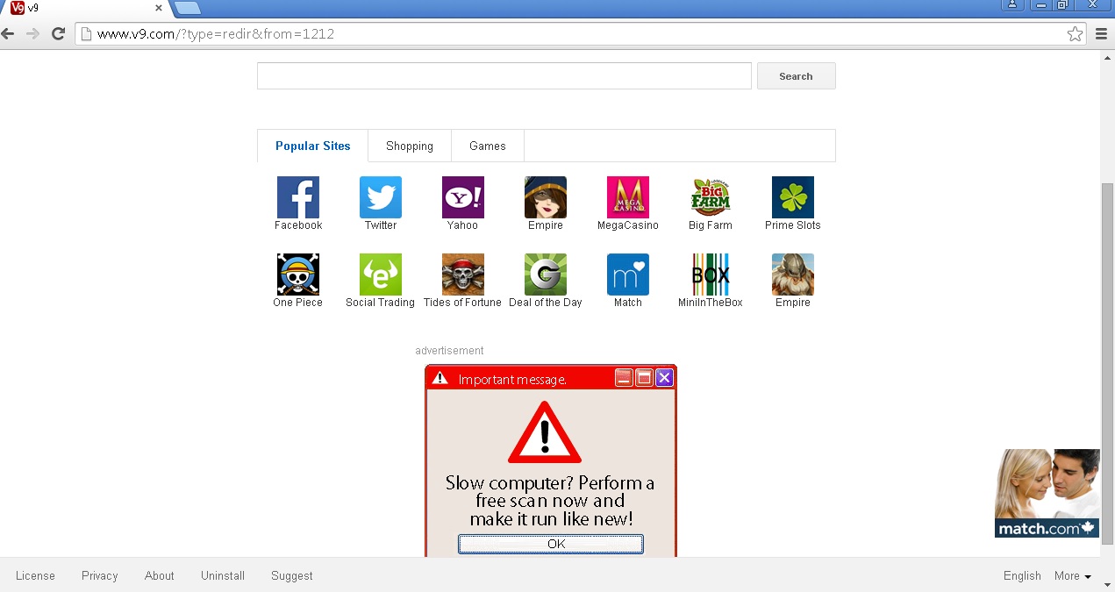This screenshot has height=592, width=1115.
Task: Click the "Slow computer?" ad message text
Action: point(551,501)
